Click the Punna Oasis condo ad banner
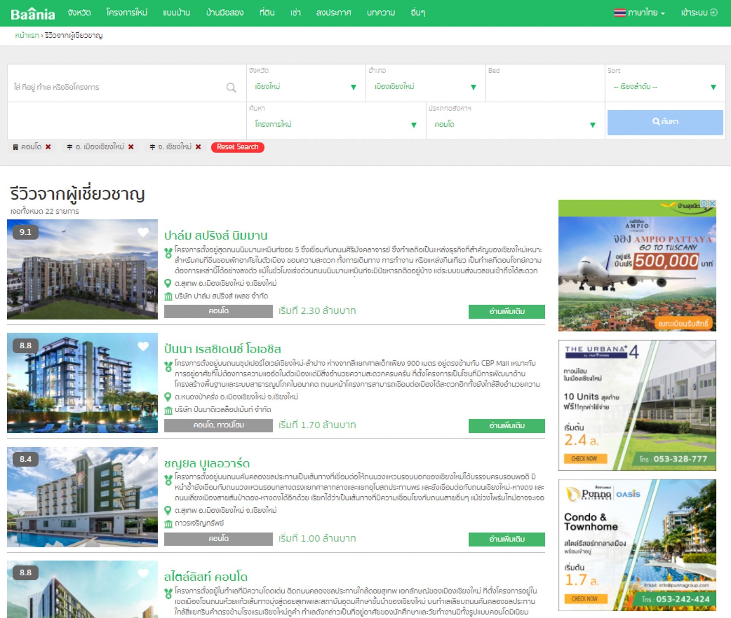This screenshot has width=731, height=618. 637,545
